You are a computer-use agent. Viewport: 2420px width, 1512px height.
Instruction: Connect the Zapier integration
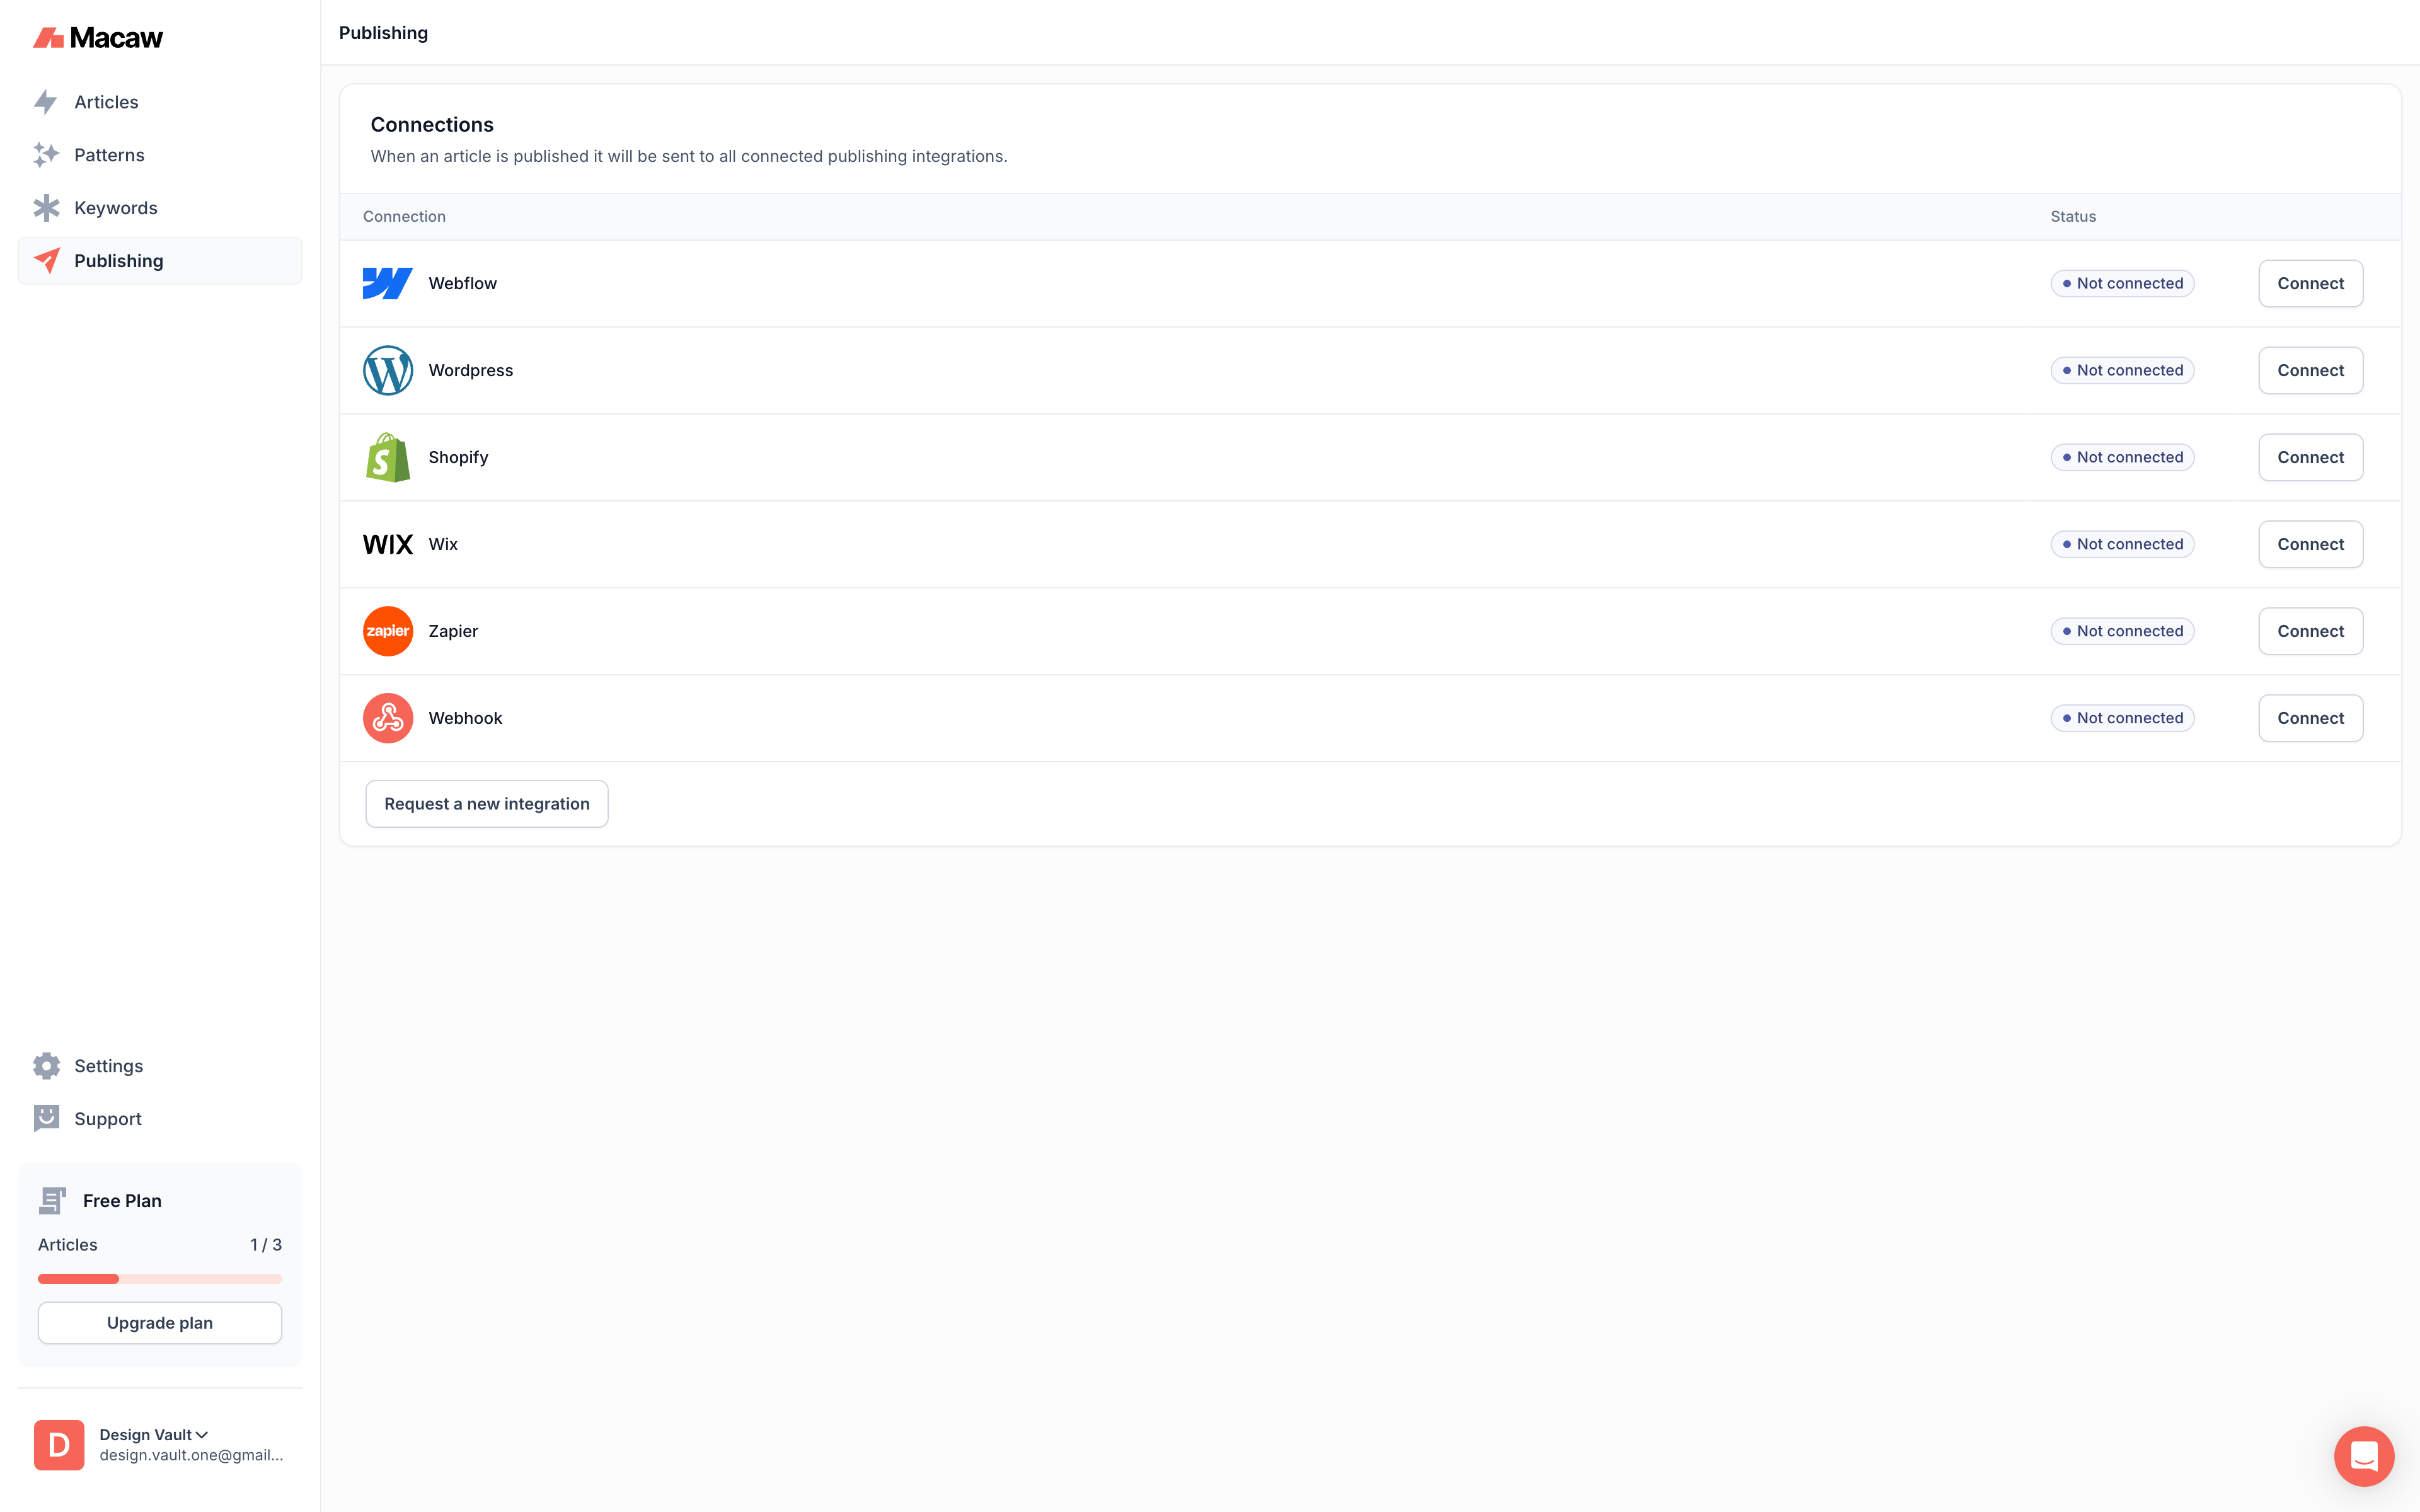pyautogui.click(x=2310, y=631)
